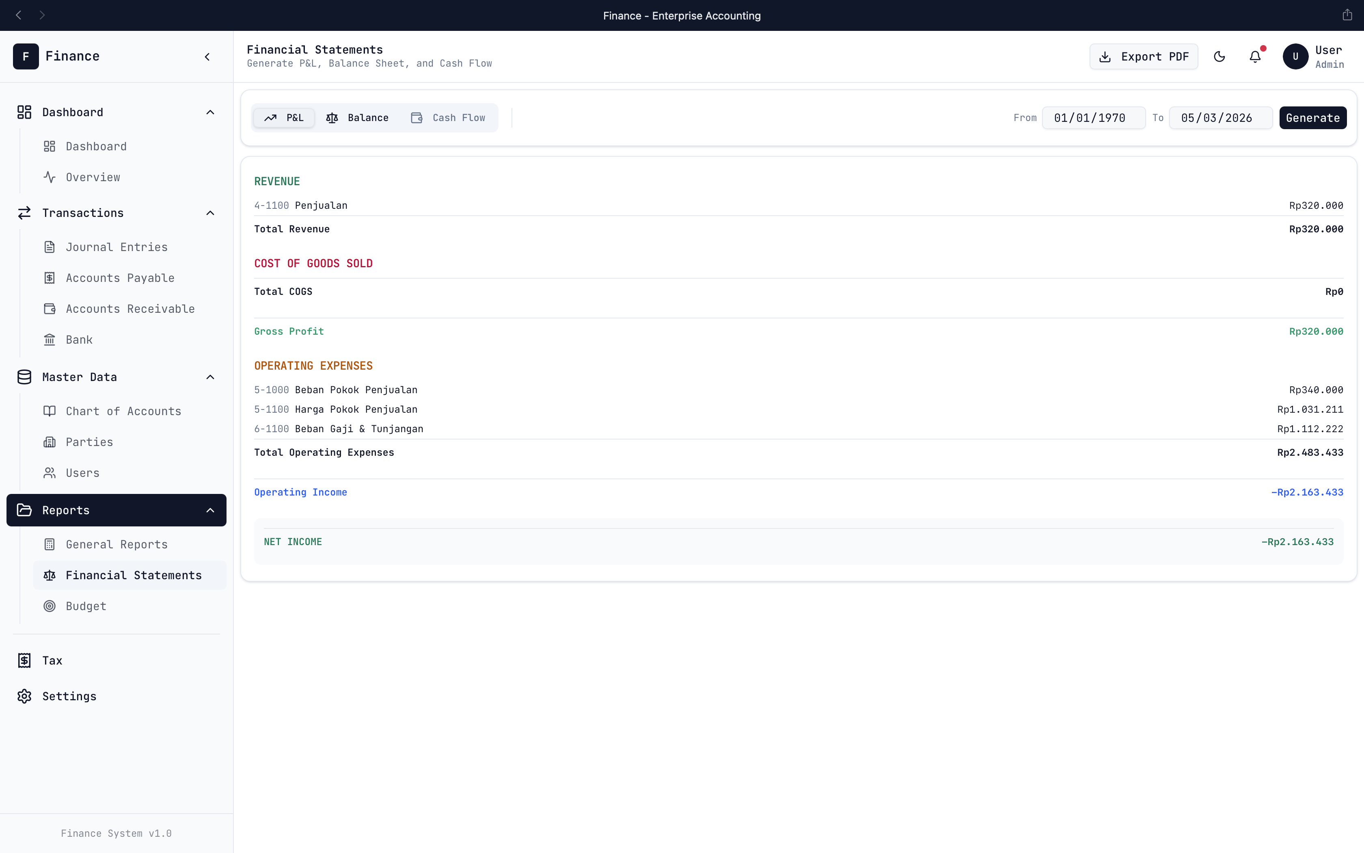1364x853 pixels.
Task: Switch to the Cash Flow tab
Action: pos(448,118)
